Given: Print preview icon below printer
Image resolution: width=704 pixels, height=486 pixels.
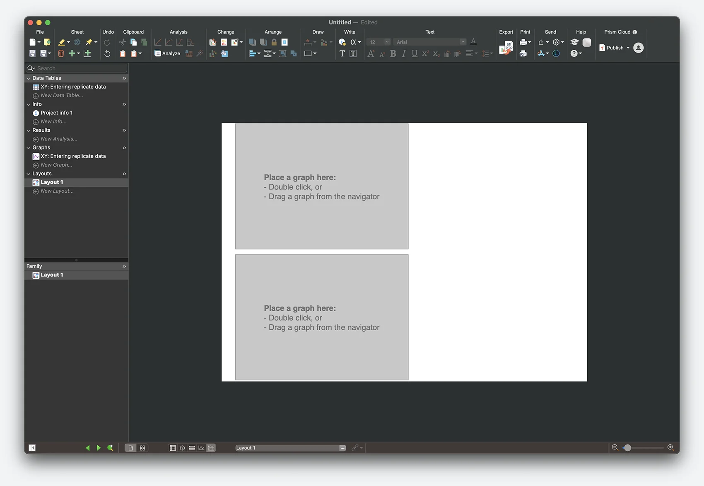Looking at the screenshot, I should point(523,53).
